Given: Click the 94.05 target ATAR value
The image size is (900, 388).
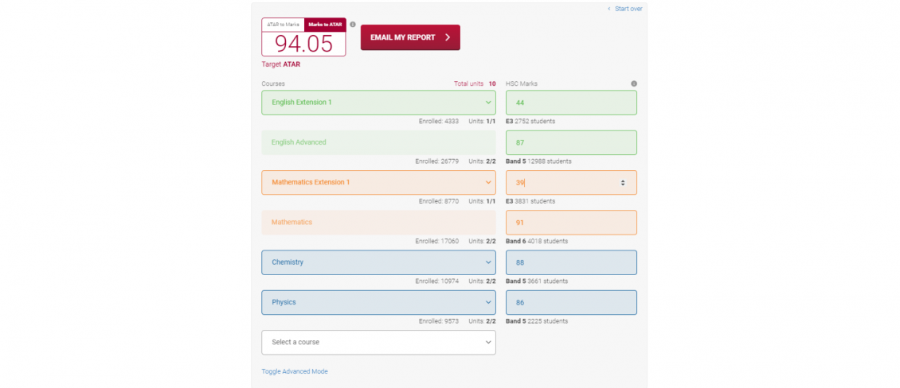Looking at the screenshot, I should (x=303, y=44).
